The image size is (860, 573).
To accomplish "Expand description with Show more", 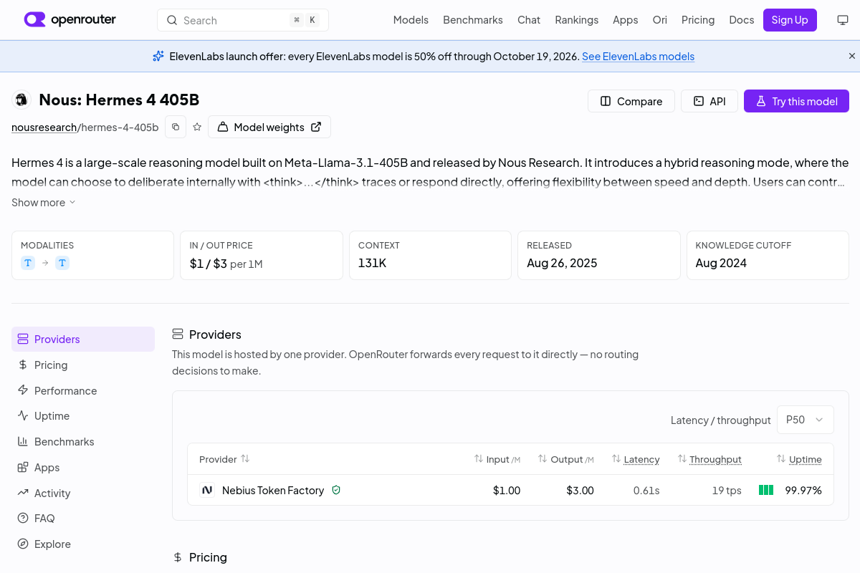I will pos(44,203).
